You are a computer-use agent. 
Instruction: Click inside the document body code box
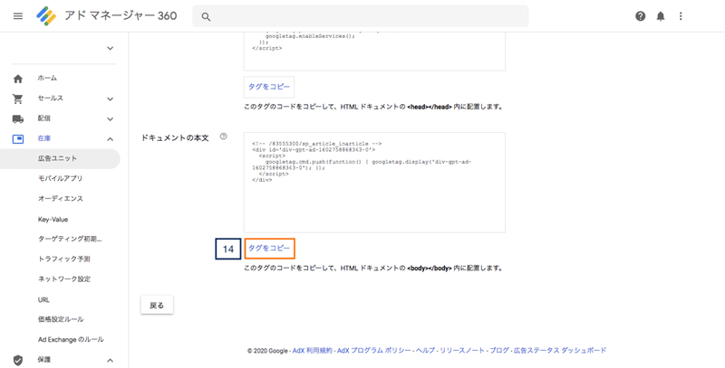374,183
